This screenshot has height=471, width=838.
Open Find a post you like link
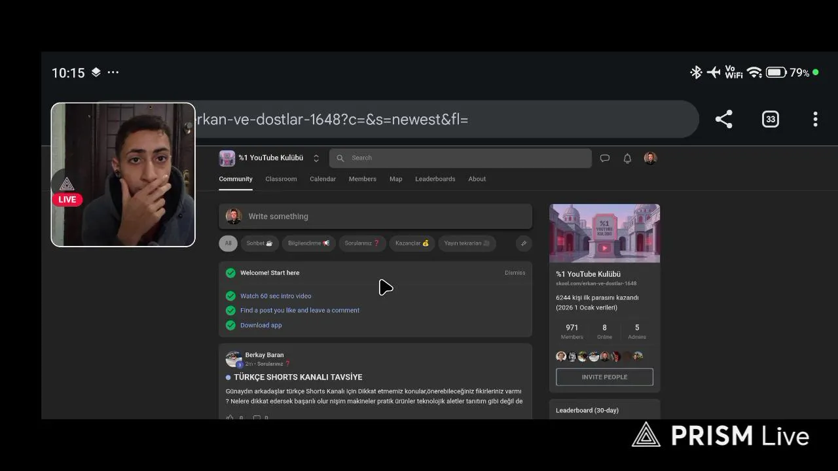300,310
